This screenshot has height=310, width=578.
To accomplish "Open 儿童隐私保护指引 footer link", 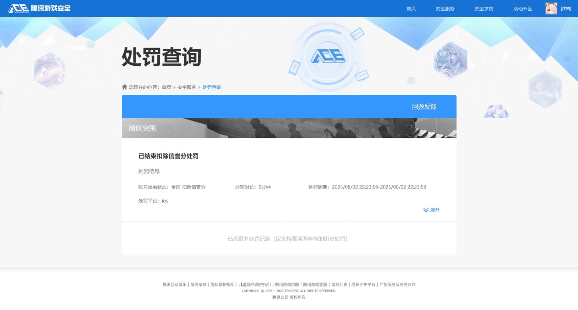I will coord(255,285).
